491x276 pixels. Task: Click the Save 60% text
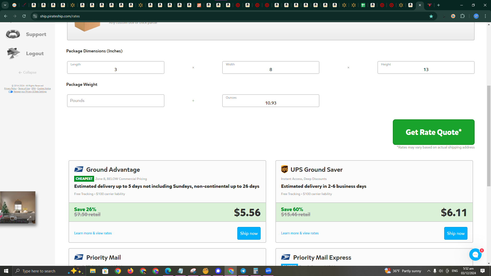pyautogui.click(x=292, y=209)
